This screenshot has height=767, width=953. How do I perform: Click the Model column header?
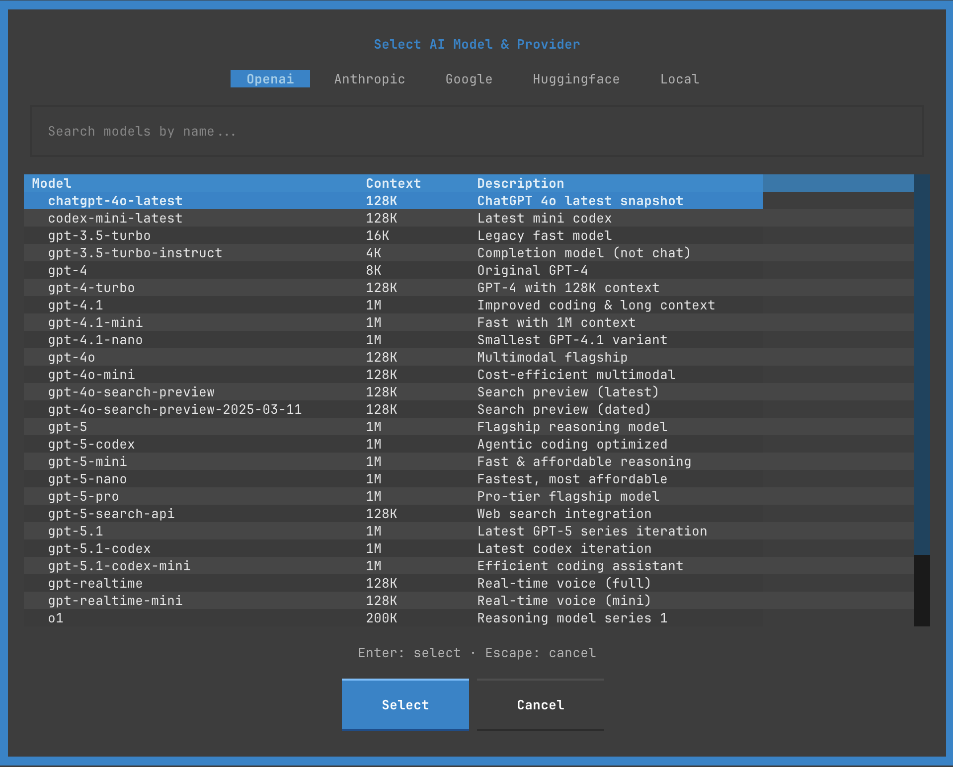pos(52,183)
